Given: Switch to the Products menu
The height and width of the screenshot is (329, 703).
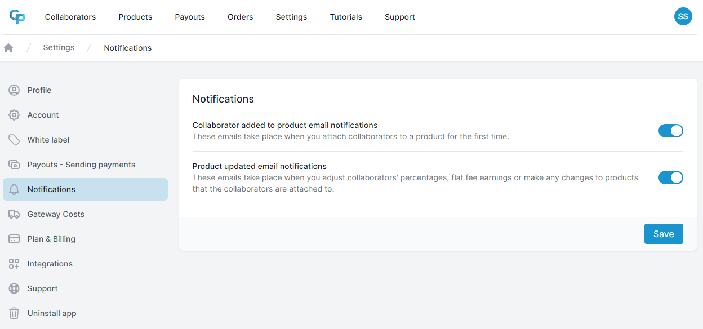Looking at the screenshot, I should tap(135, 17).
